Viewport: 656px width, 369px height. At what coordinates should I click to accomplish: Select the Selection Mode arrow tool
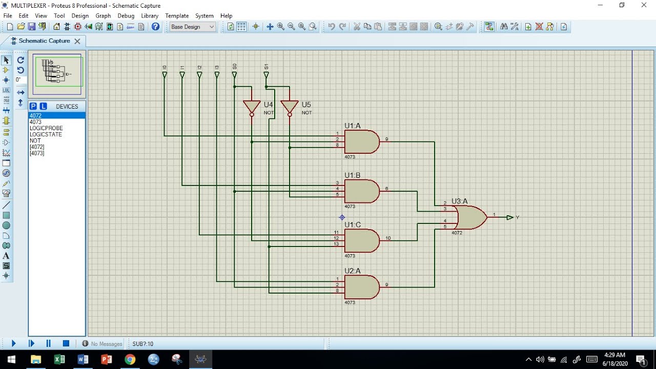pyautogui.click(x=6, y=60)
